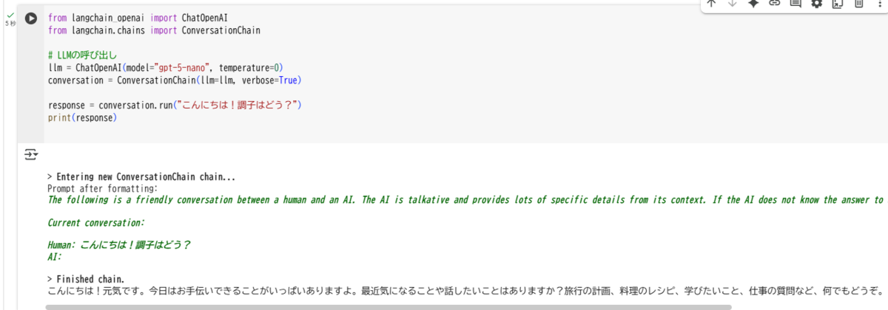The image size is (888, 310).
Task: Move cell up with the arrow icon
Action: pos(711,3)
